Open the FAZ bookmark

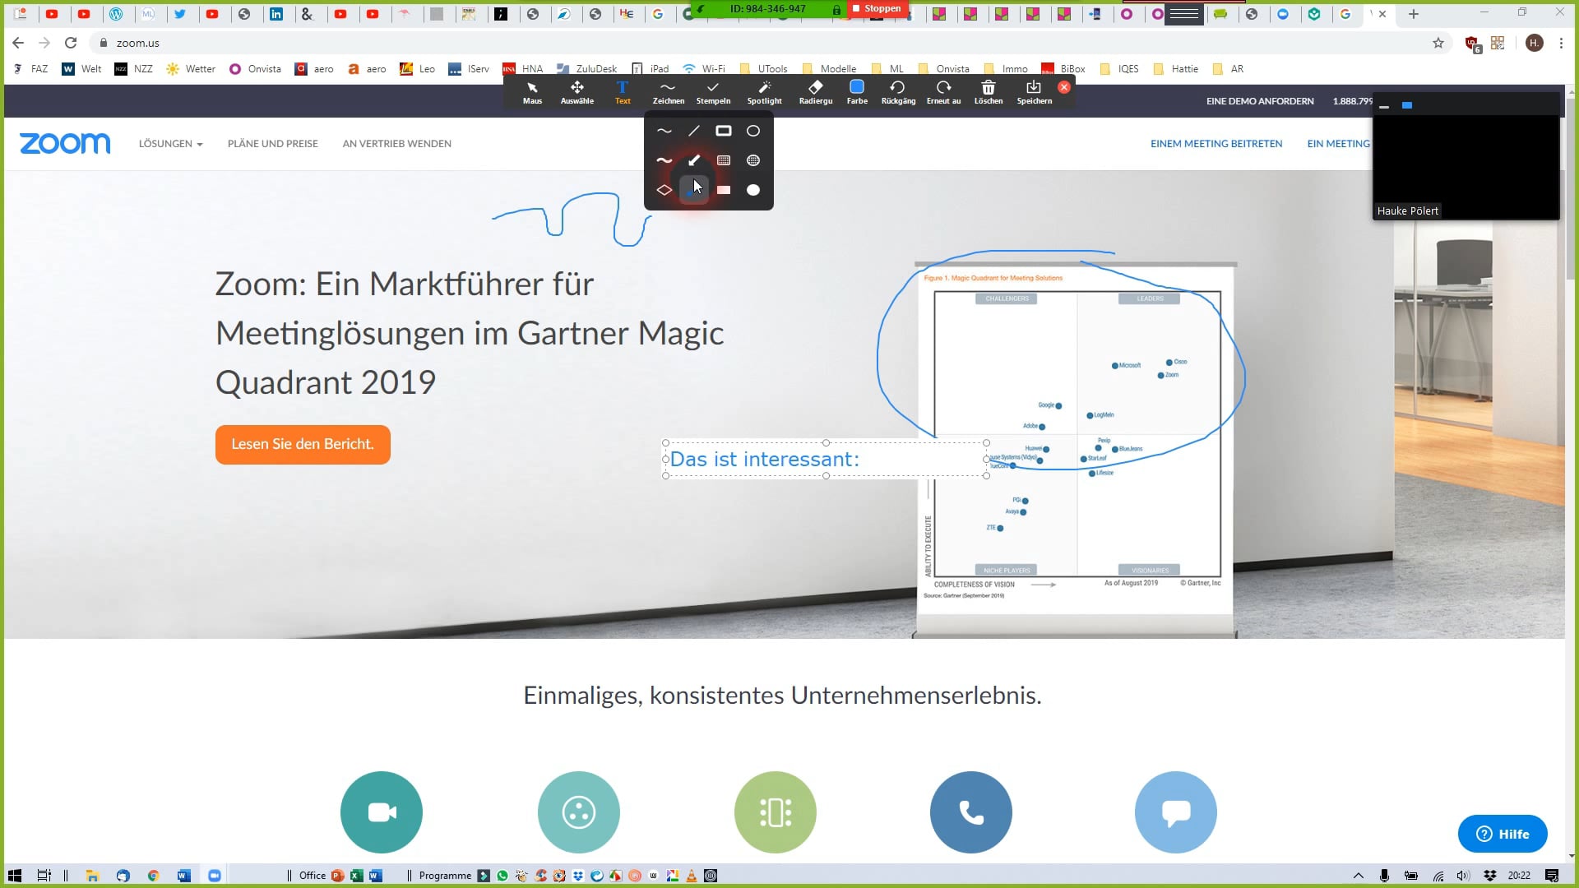coord(31,69)
